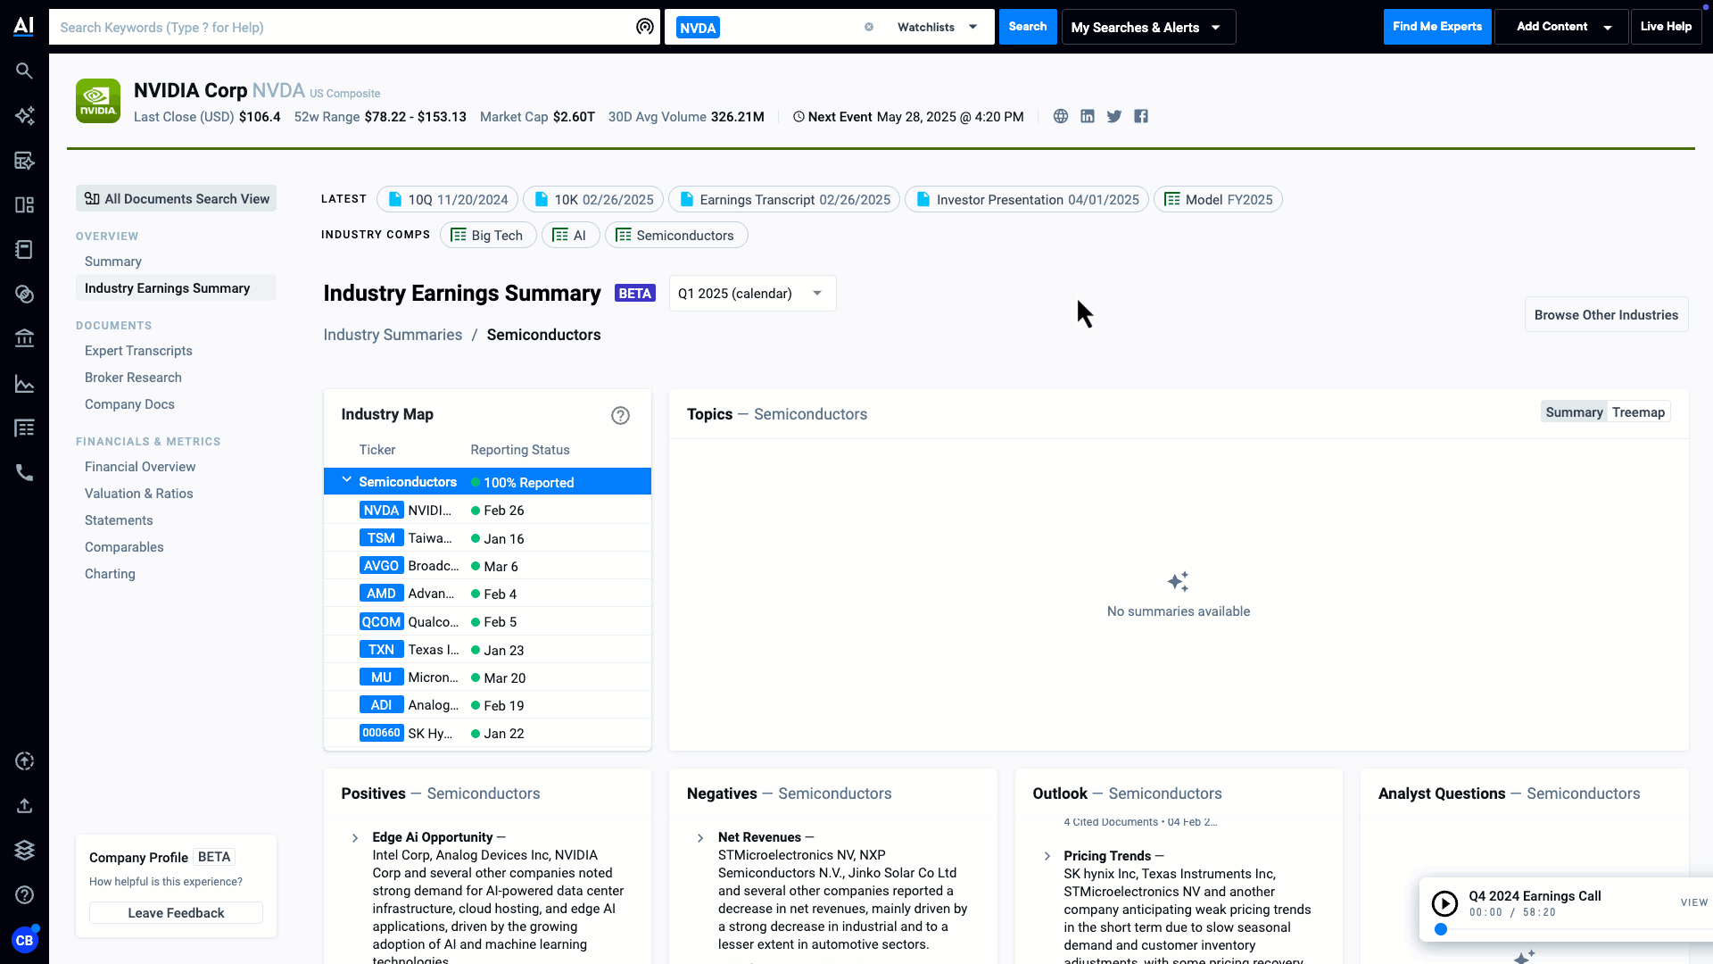Click the voice search icon in keyword box
The image size is (1713, 964).
point(644,27)
